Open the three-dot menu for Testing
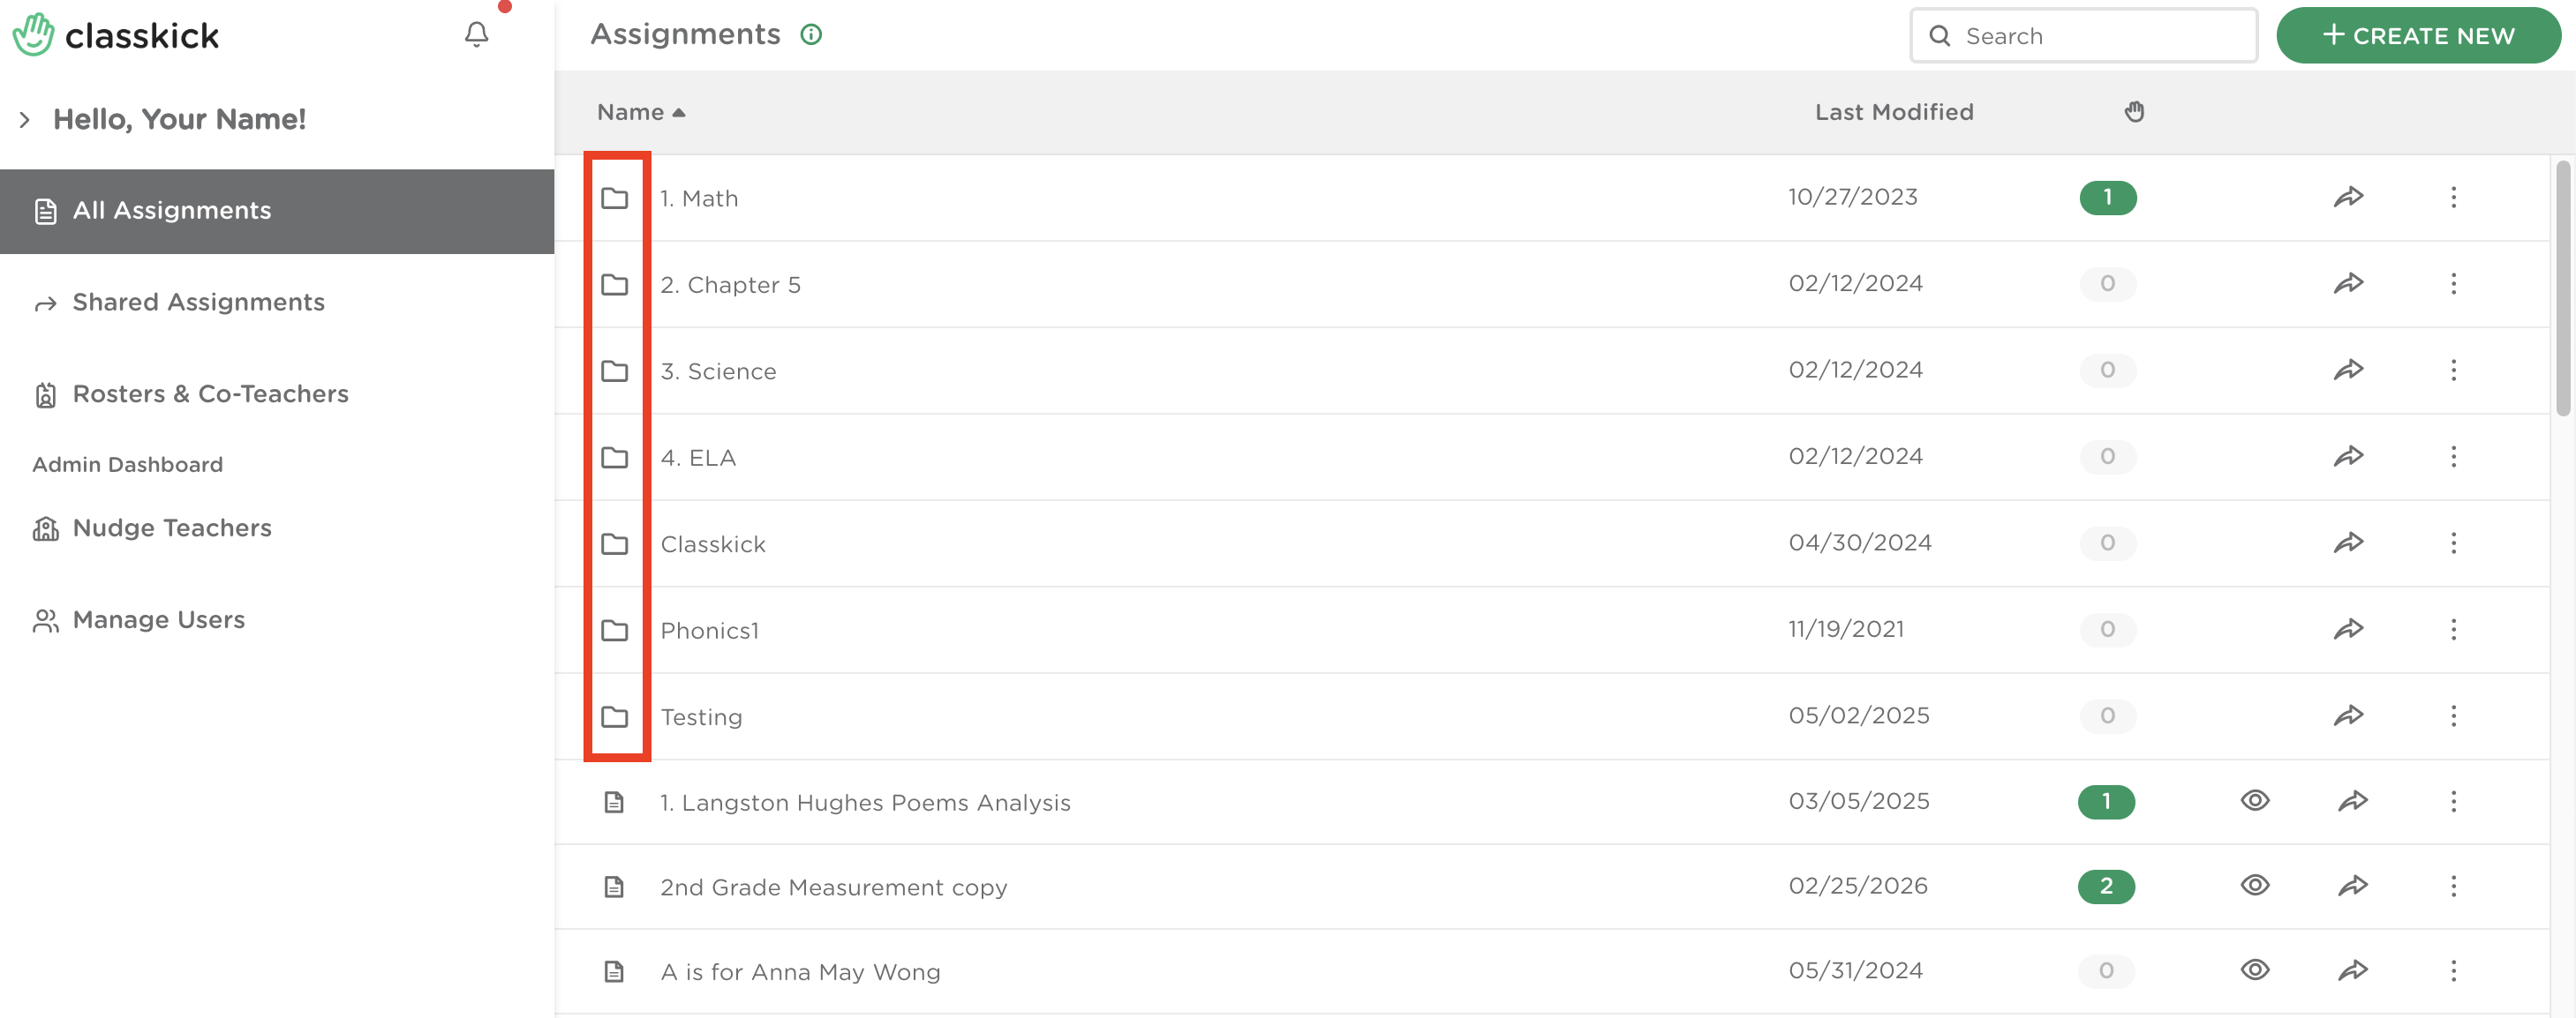The width and height of the screenshot is (2576, 1018). pyautogui.click(x=2453, y=715)
